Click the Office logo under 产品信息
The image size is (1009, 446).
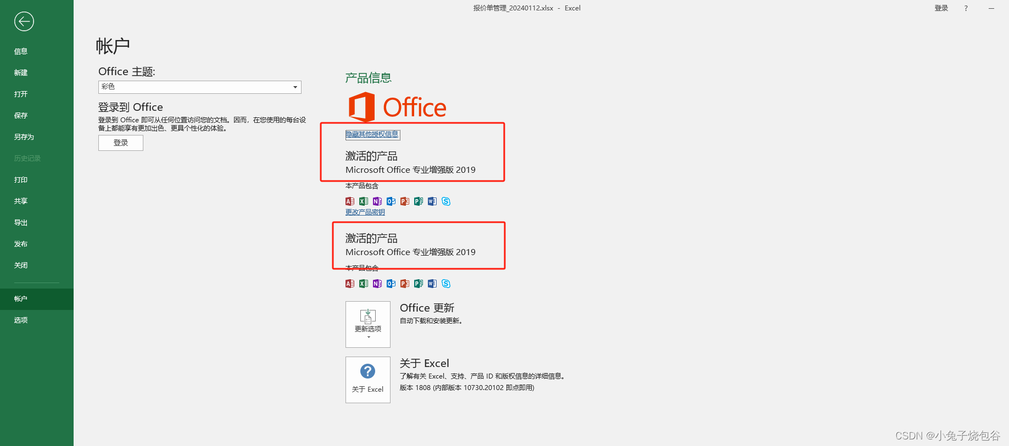tap(398, 107)
